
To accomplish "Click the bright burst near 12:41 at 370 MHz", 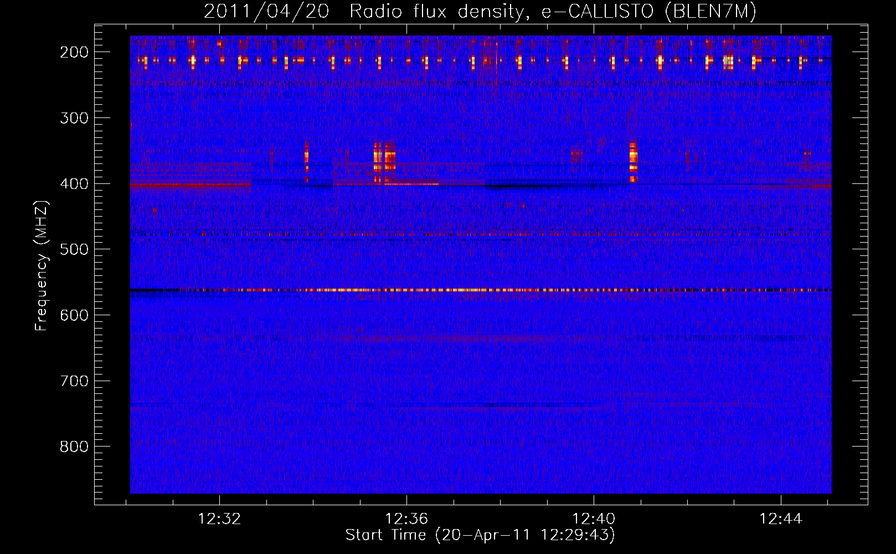I will click(x=634, y=162).
